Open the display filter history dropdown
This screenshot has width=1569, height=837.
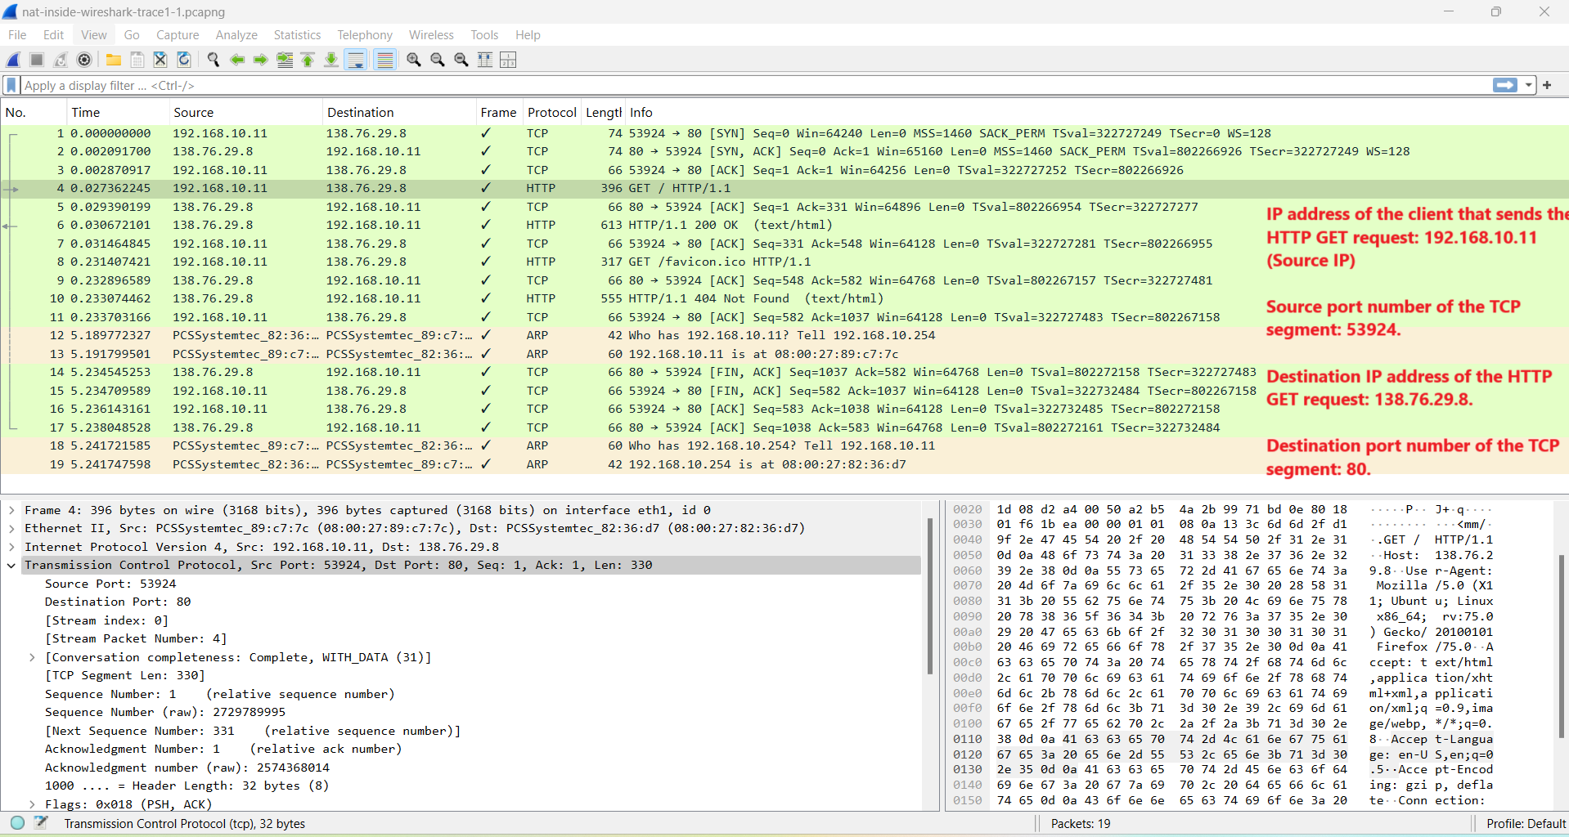point(1528,85)
